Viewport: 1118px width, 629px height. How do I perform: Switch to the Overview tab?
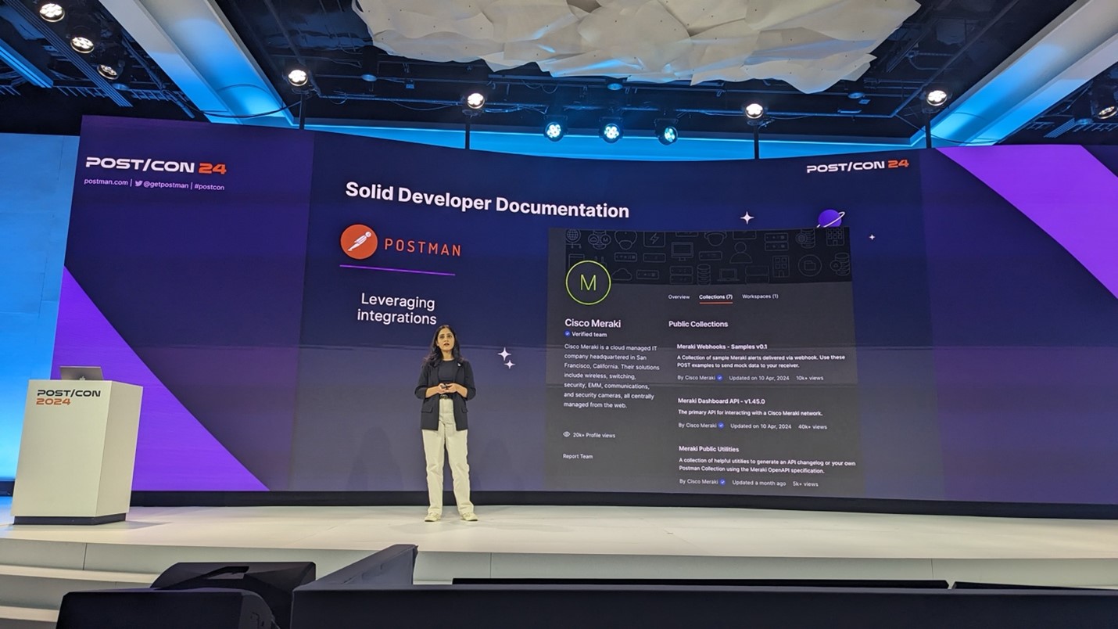point(679,297)
